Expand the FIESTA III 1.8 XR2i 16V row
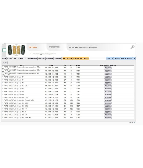143x168 pixels. (x=3, y=118)
